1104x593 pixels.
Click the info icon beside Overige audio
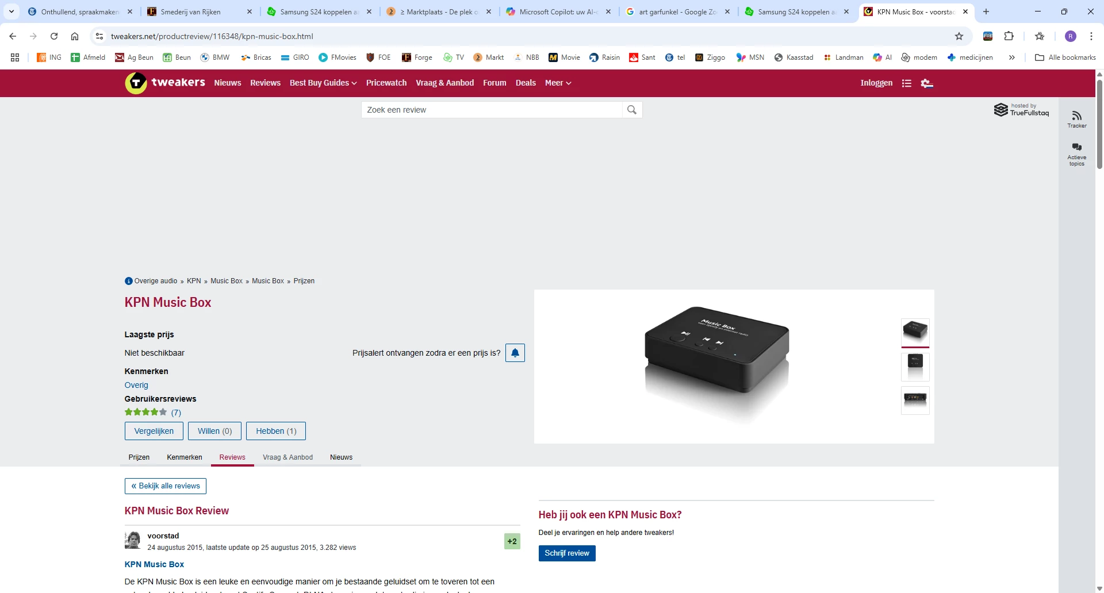(x=129, y=281)
